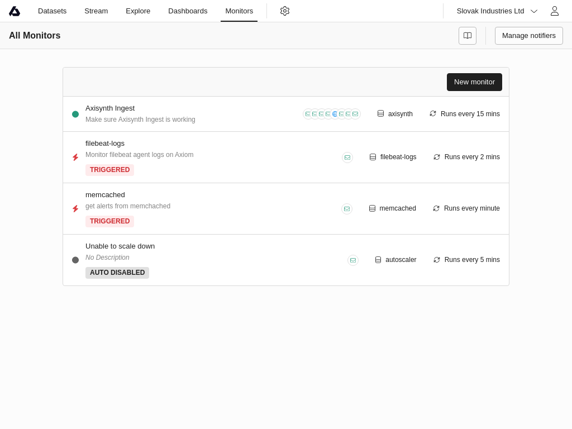Image resolution: width=572 pixels, height=429 pixels.
Task: Click the green status dot for Axisynth Ingest
Action: [75, 114]
